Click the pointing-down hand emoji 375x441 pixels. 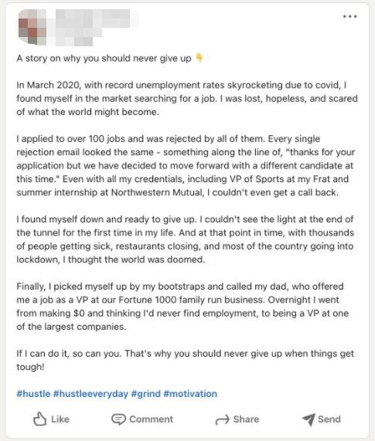(x=199, y=58)
